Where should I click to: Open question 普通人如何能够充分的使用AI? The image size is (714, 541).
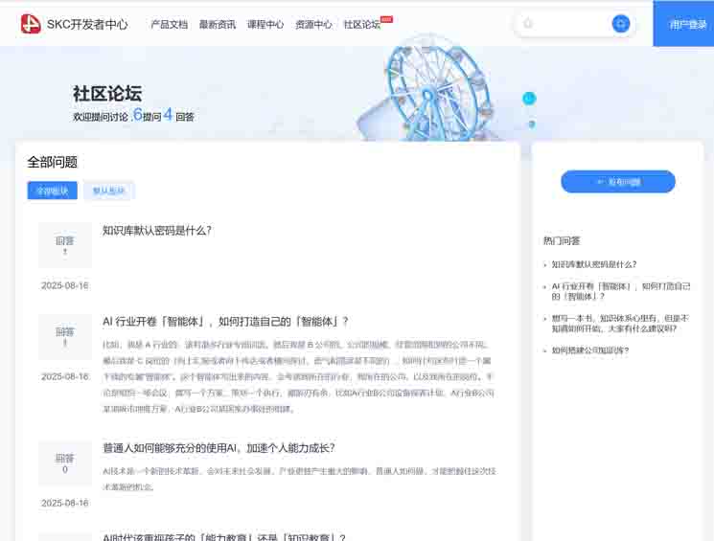(x=219, y=448)
